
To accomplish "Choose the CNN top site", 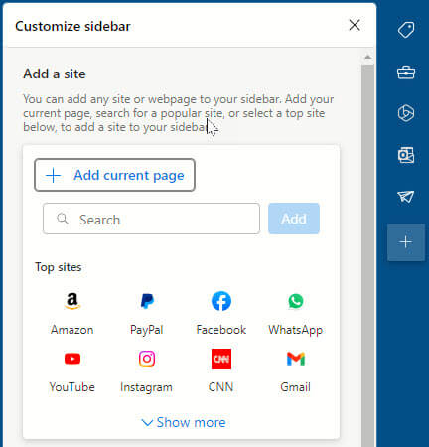I will point(221,371).
